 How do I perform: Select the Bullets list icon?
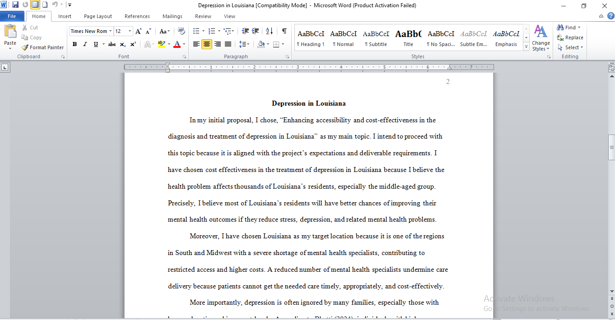pyautogui.click(x=196, y=31)
